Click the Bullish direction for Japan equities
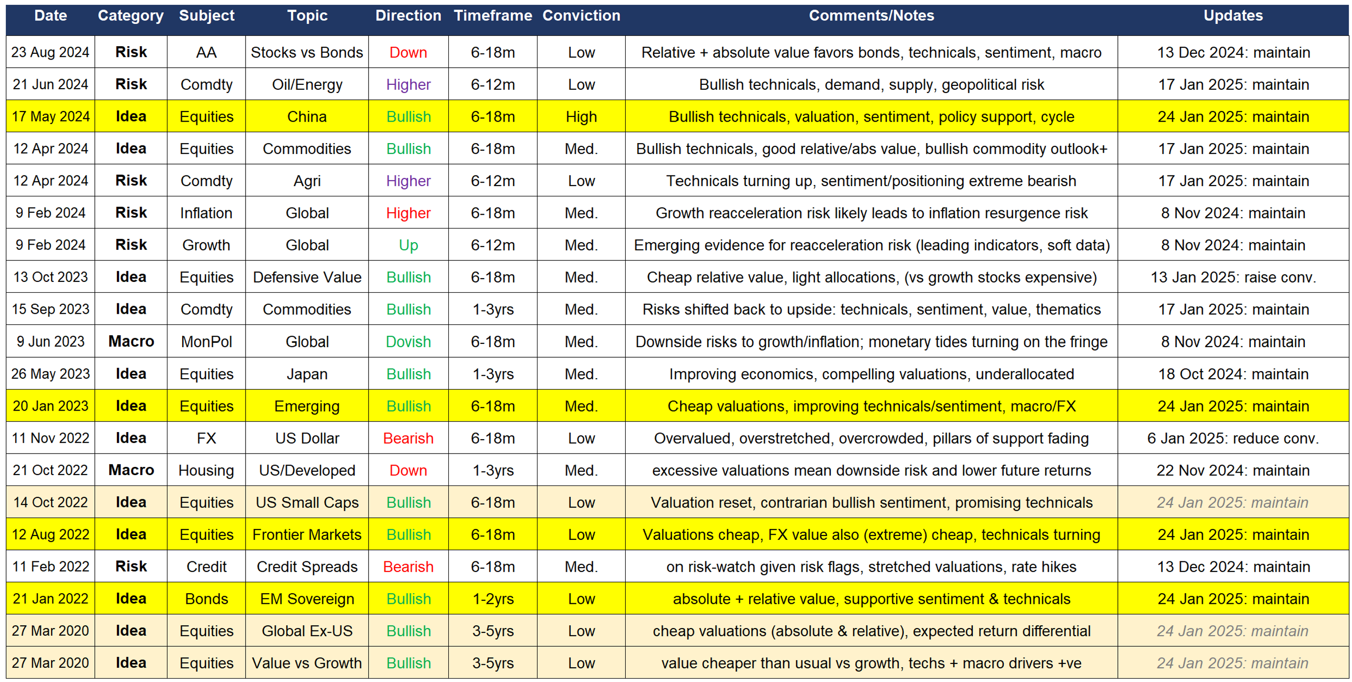This screenshot has width=1352, height=682. 408,374
